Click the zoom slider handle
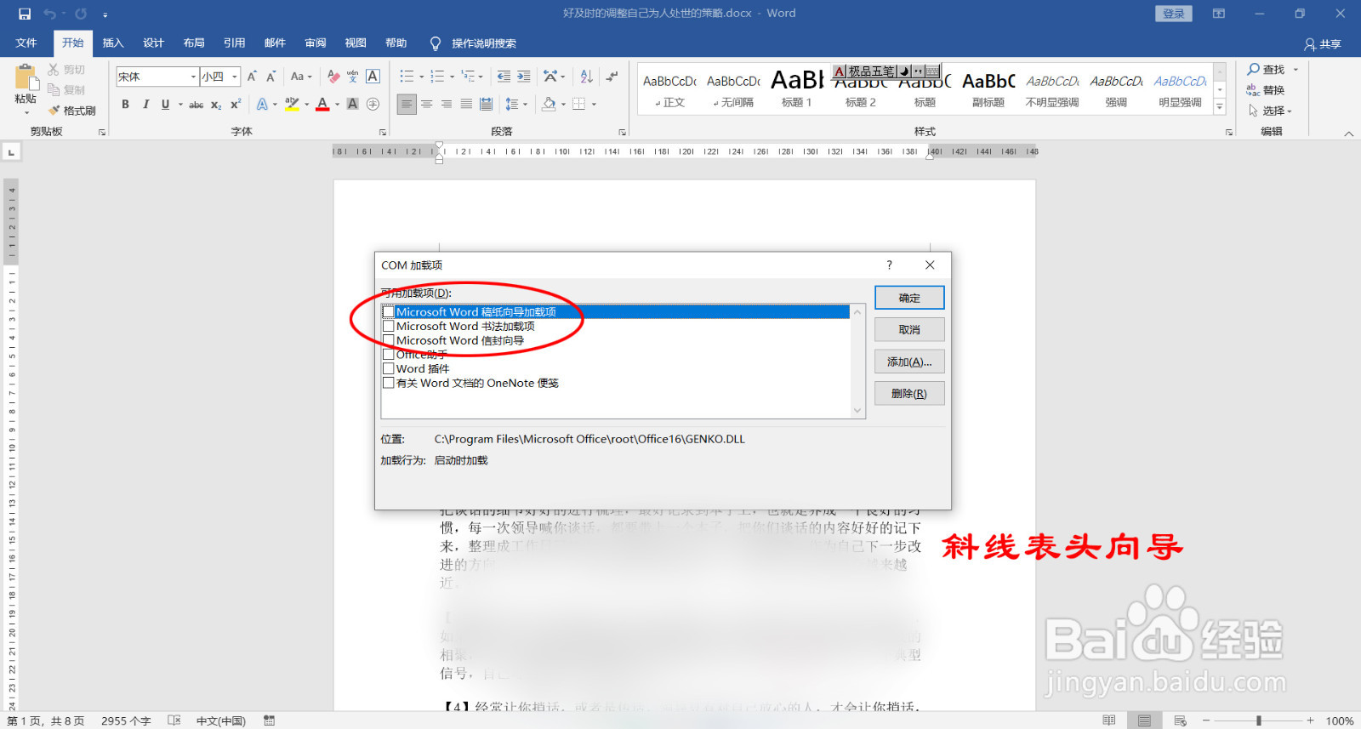This screenshot has width=1361, height=729. pos(1258,720)
